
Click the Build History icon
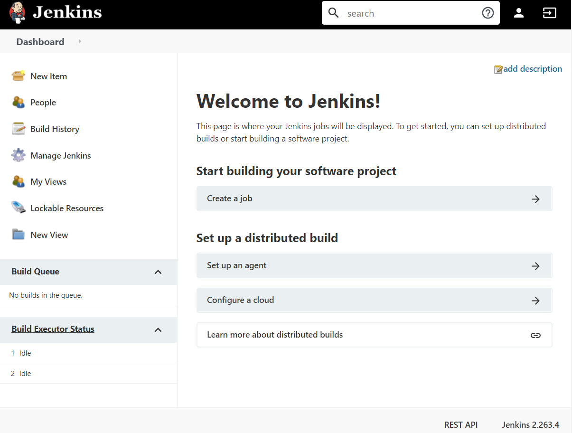tap(18, 129)
